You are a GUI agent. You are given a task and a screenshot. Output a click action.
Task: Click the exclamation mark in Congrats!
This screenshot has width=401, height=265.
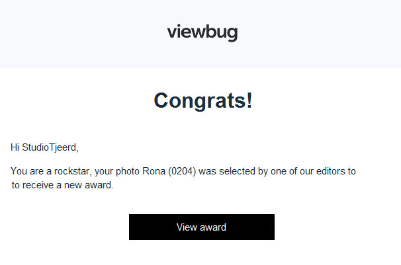249,100
